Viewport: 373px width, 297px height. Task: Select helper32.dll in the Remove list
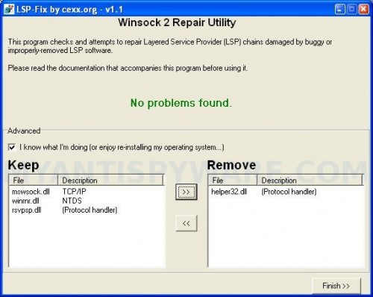point(229,192)
